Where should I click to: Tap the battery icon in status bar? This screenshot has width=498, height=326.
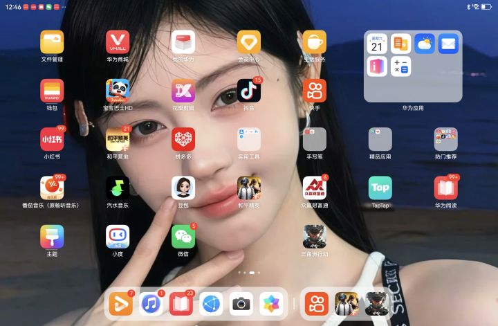486,7
